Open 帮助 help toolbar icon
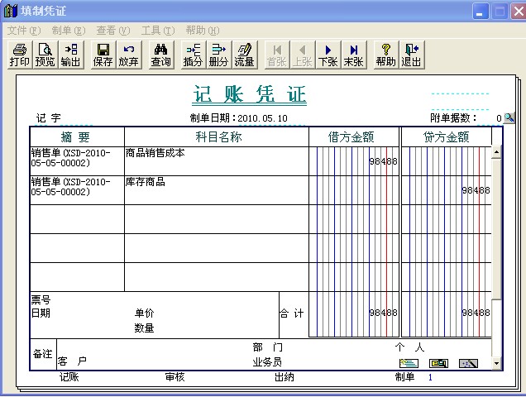526x397 pixels. 386,55
